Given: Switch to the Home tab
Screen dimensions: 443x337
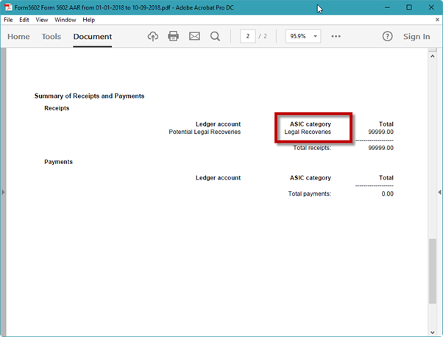Looking at the screenshot, I should 18,37.
